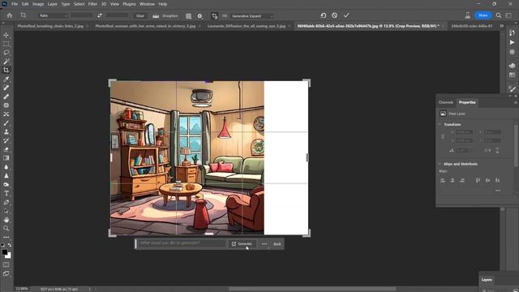Image resolution: width=519 pixels, height=292 pixels.
Task: Click the foreground color swatch
Action: point(4,252)
